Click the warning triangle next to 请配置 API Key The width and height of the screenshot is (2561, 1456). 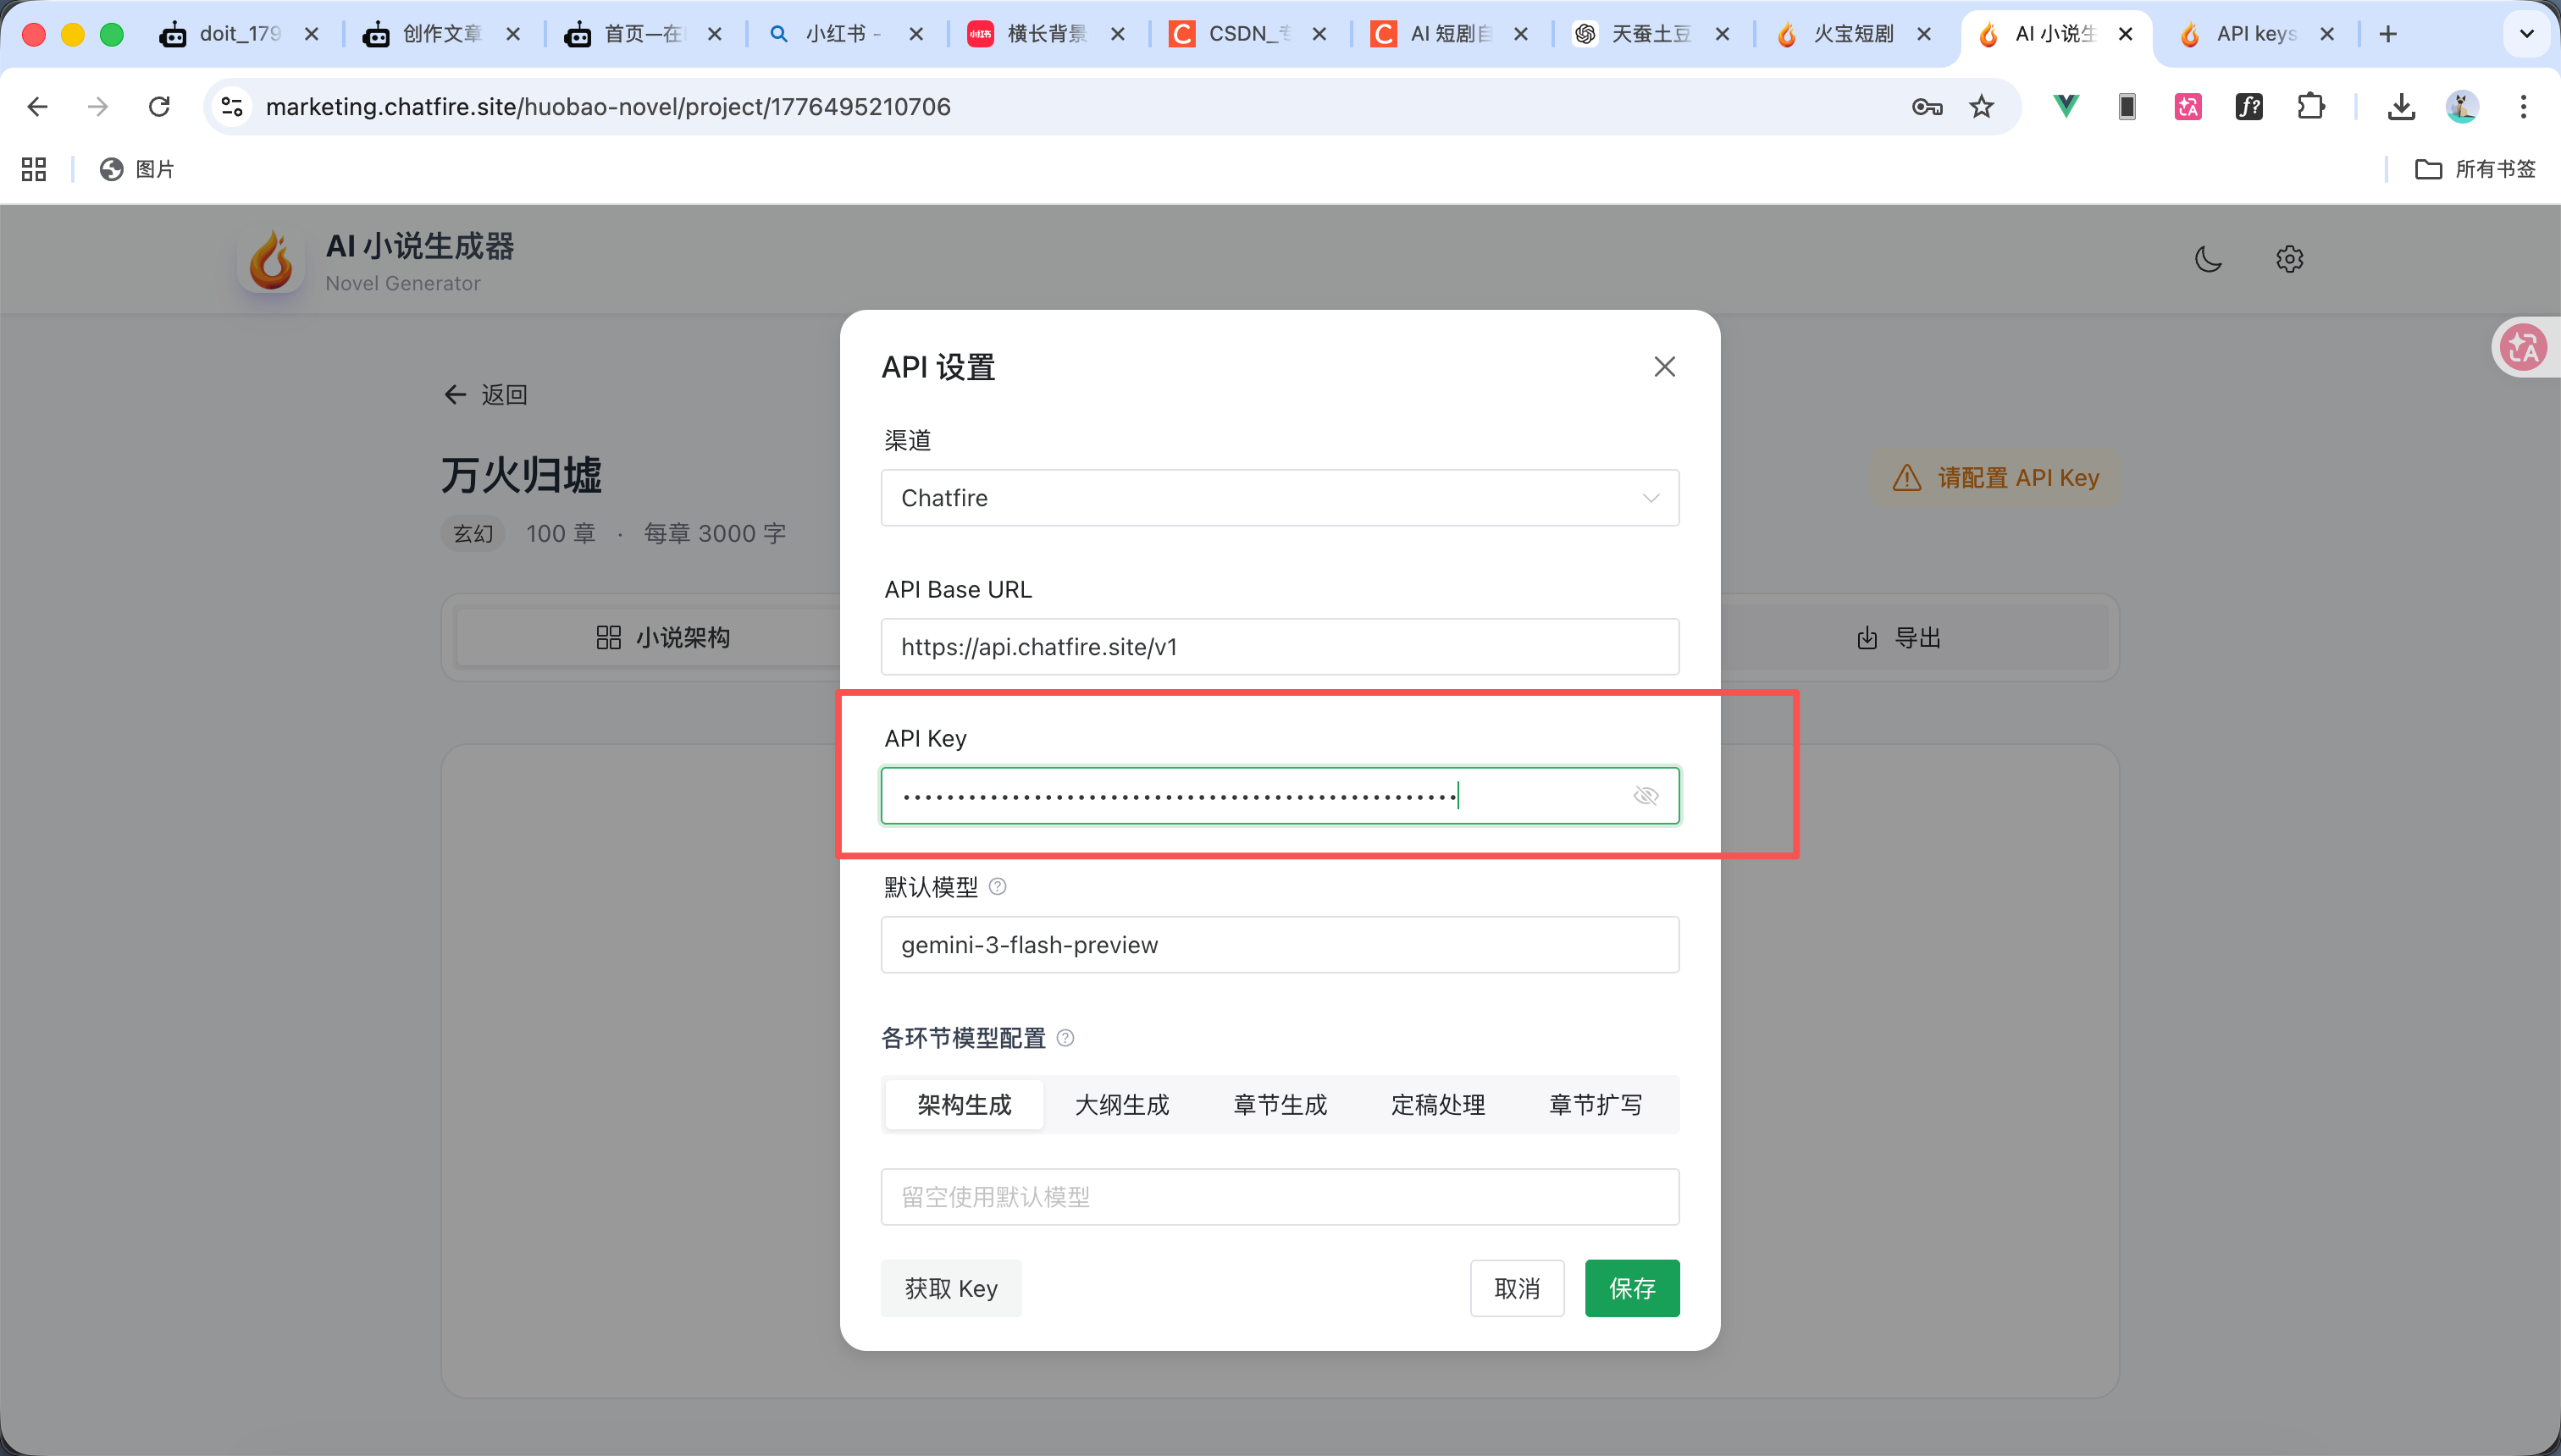tap(1906, 478)
